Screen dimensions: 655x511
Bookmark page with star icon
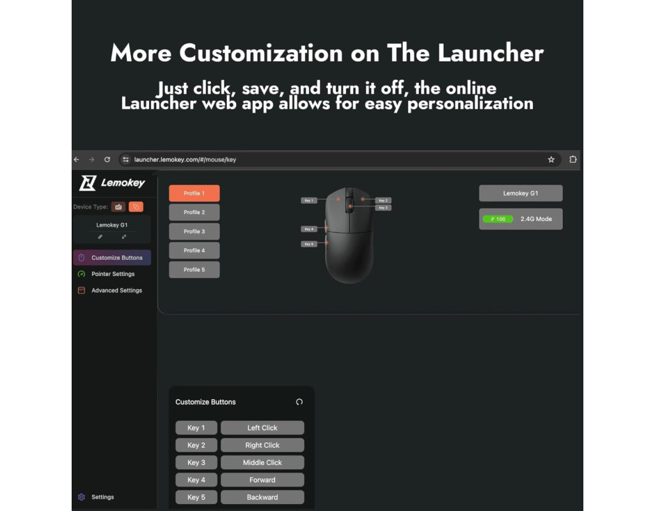tap(551, 159)
